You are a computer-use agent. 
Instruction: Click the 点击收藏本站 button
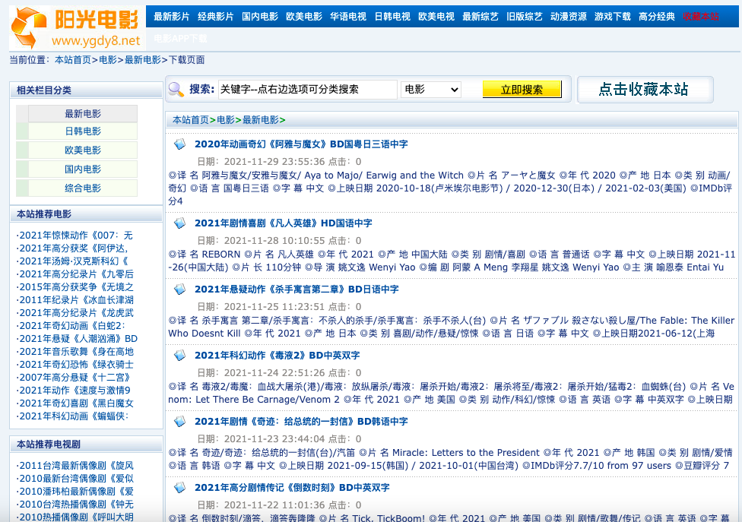click(645, 89)
